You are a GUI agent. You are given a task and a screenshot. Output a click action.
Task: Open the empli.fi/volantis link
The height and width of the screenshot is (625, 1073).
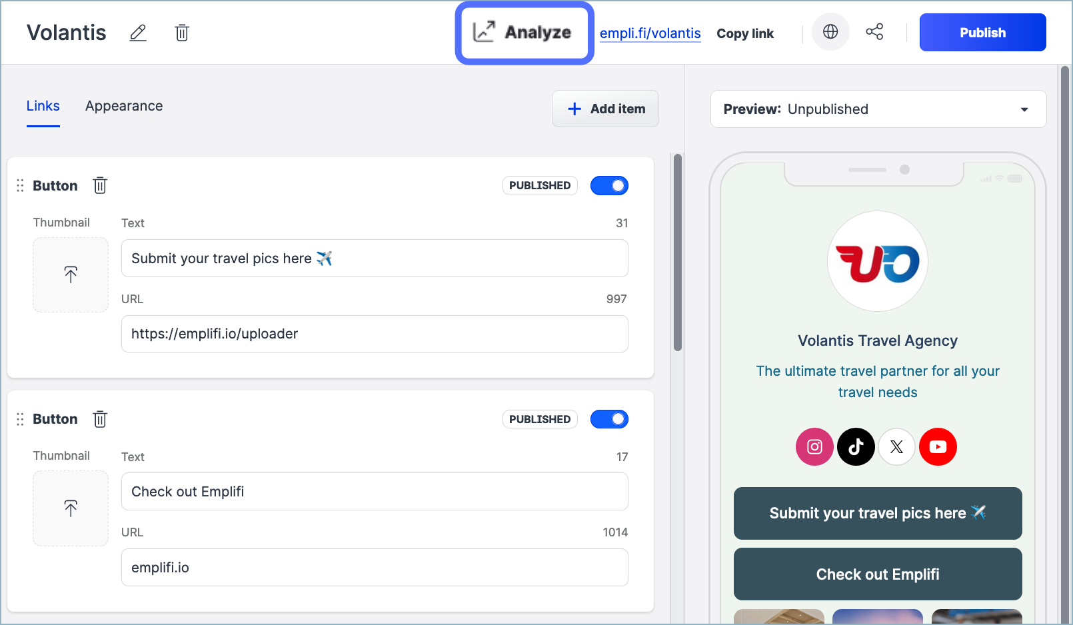[x=650, y=33]
